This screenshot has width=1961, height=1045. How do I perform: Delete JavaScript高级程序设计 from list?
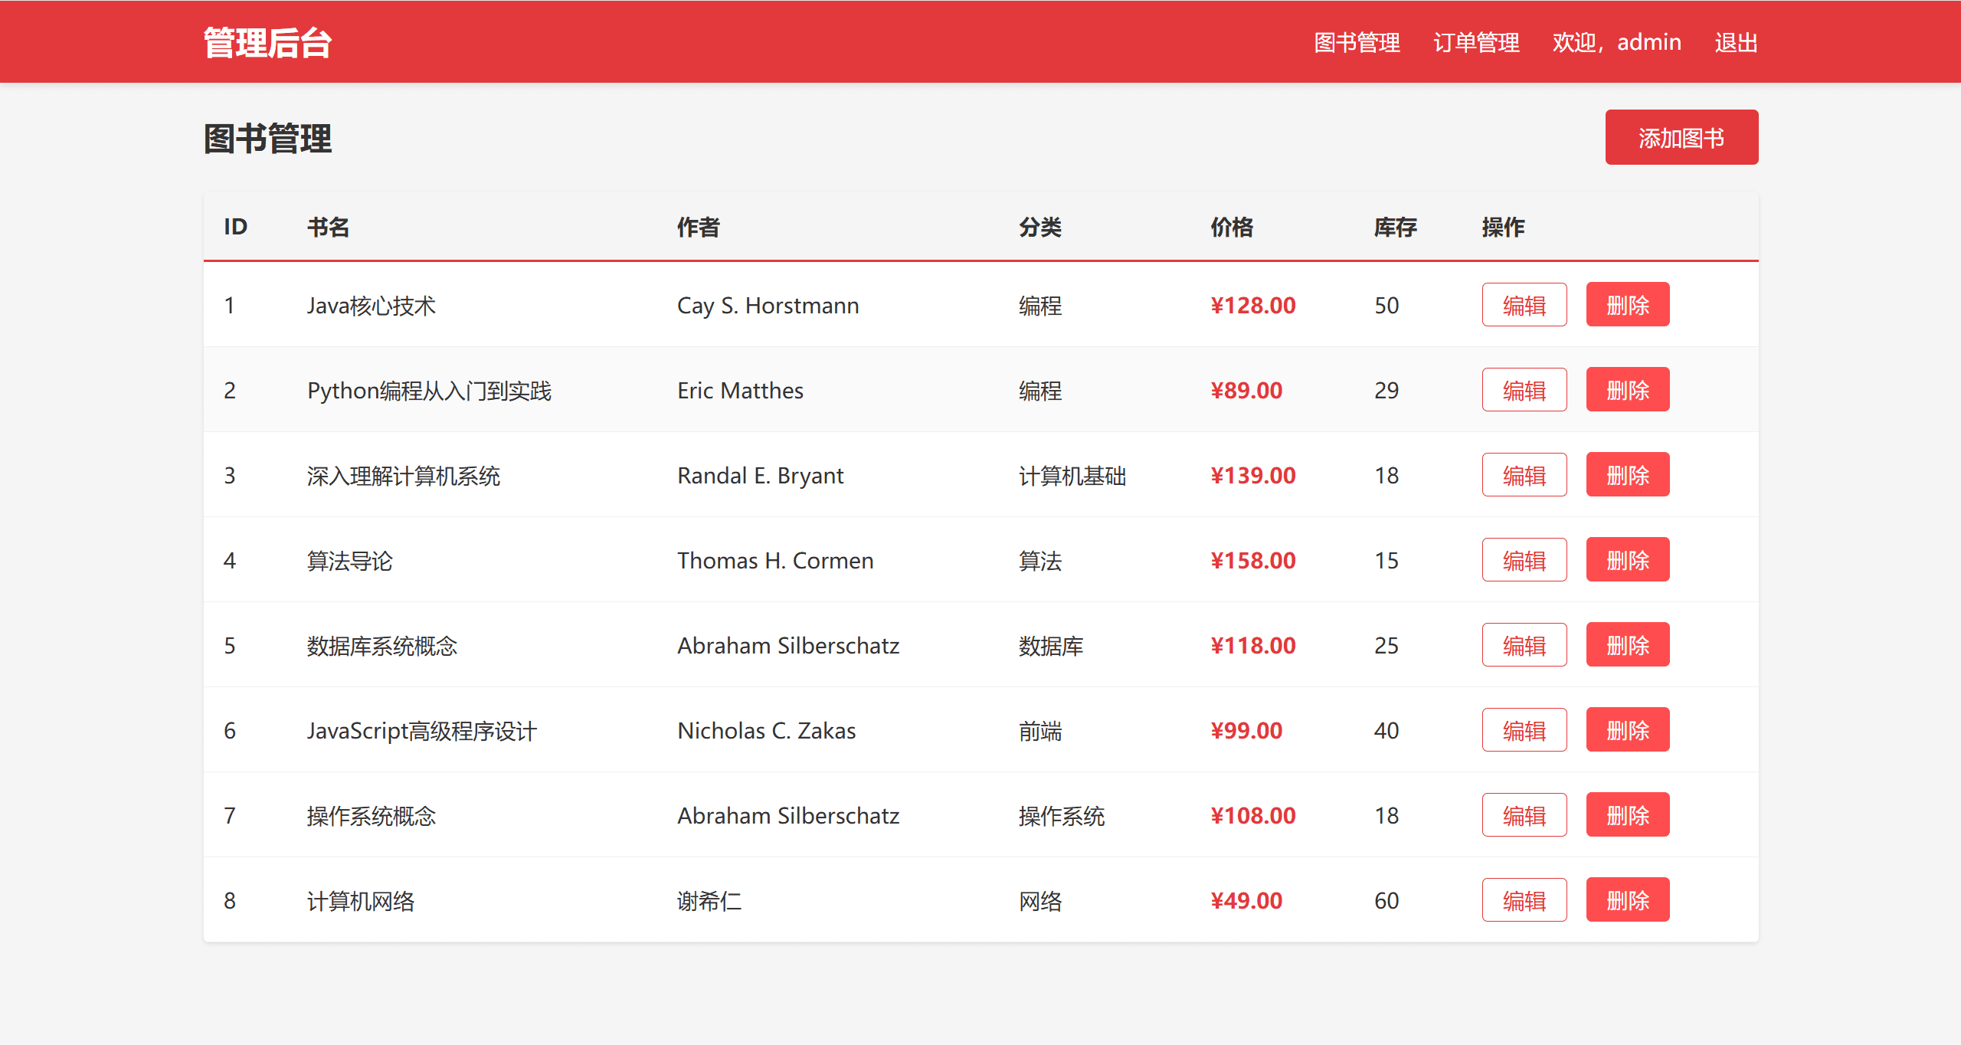(x=1628, y=729)
